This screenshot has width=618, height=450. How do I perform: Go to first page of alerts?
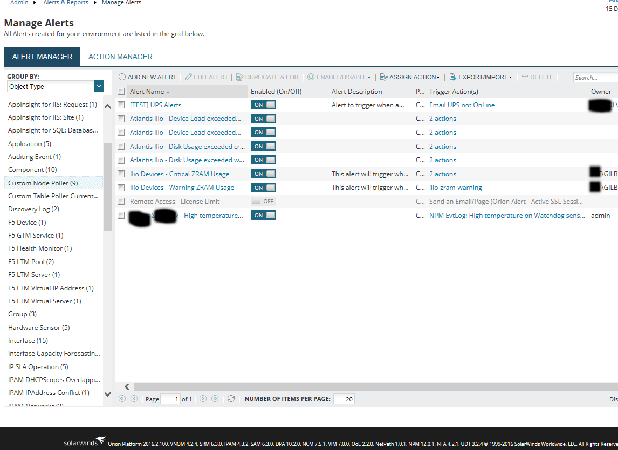(122, 399)
